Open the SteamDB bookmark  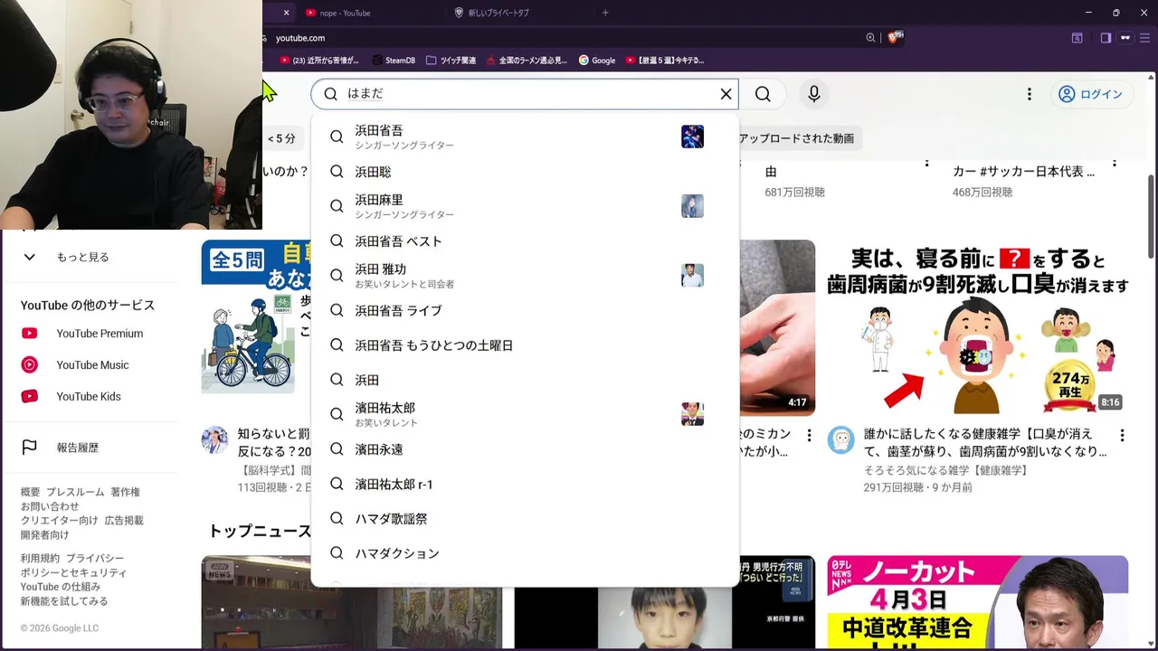[393, 61]
